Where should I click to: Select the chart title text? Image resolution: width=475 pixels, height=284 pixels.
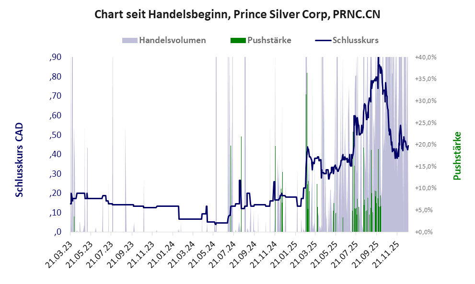[237, 14]
